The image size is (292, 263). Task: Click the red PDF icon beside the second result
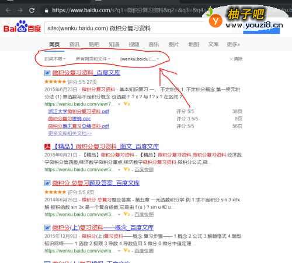click(47, 147)
